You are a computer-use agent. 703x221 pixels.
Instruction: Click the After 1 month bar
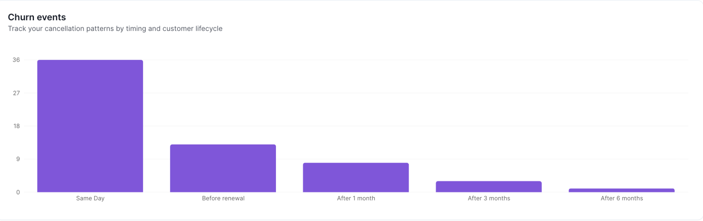356,177
